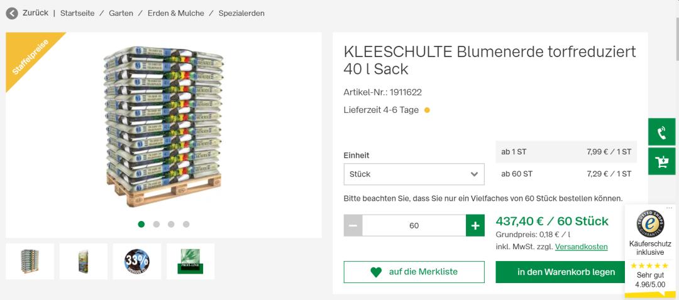Click the green phone contact icon
This screenshot has width=679, height=300.
click(x=661, y=132)
